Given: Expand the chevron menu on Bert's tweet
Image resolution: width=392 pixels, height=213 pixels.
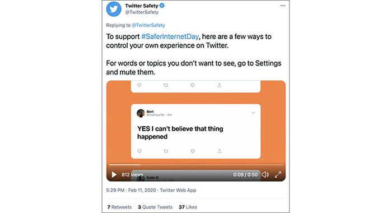Looking at the screenshot, I should click(x=253, y=113).
